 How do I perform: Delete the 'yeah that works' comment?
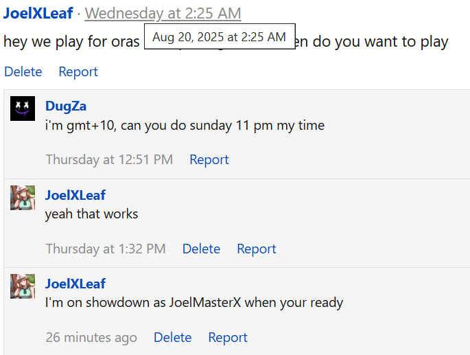pos(201,249)
